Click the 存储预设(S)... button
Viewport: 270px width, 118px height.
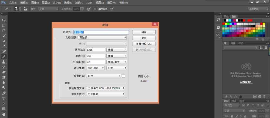tap(144, 44)
